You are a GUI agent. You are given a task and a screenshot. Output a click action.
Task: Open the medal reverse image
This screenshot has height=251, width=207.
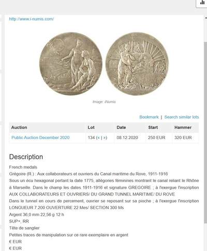[137, 64]
